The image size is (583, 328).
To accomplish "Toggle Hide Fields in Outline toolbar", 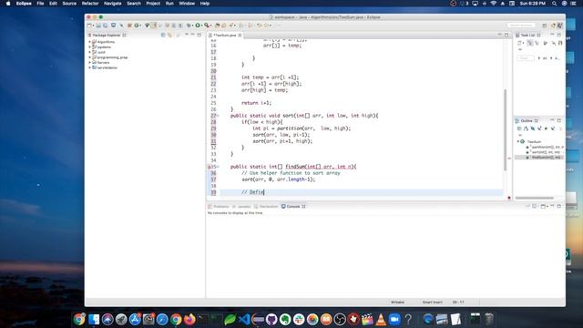I will (x=533, y=128).
